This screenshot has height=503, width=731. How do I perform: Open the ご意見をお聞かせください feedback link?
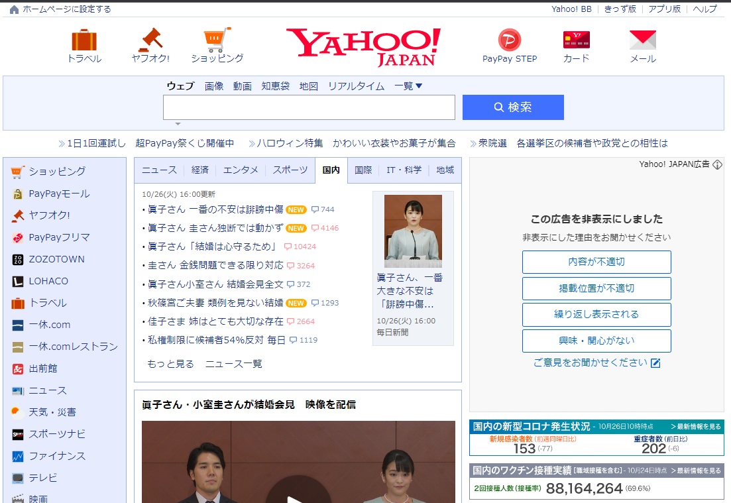[x=590, y=363]
